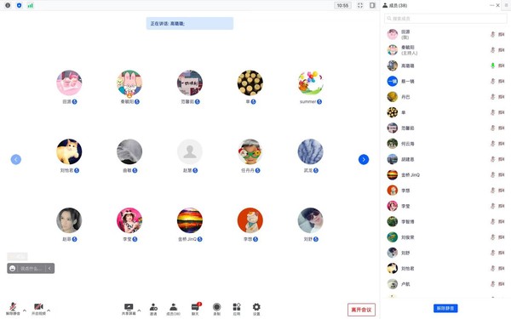Open settings gear in meeting toolbar
The width and height of the screenshot is (511, 319).
tap(256, 309)
